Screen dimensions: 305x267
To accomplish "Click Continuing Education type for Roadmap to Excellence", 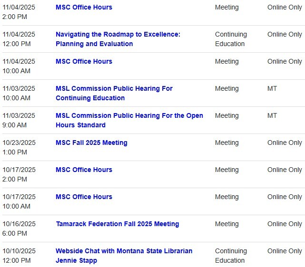I will coord(231,39).
